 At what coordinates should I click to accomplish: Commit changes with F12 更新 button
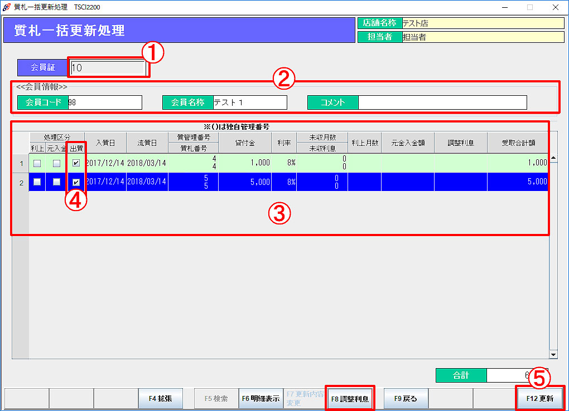(x=539, y=399)
